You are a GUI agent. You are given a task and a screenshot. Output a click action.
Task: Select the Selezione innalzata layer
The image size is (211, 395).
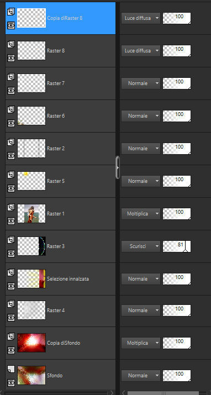tap(60, 279)
